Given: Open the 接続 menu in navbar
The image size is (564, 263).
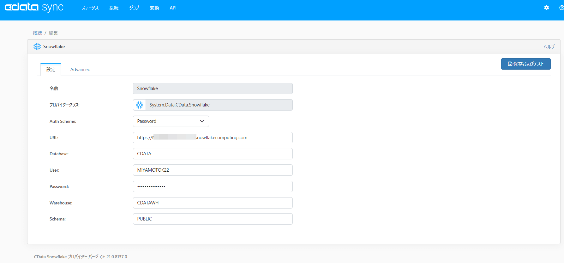Looking at the screenshot, I should [114, 8].
